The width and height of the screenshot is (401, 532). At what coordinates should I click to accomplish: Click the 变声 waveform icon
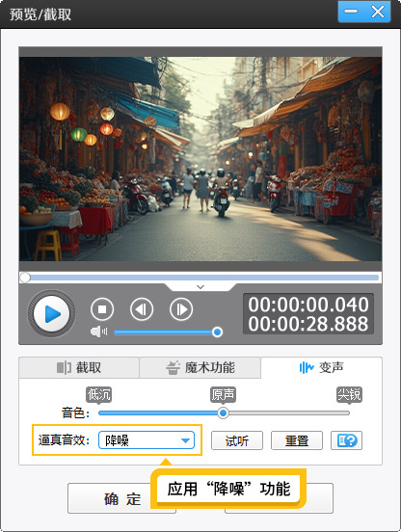click(x=306, y=367)
